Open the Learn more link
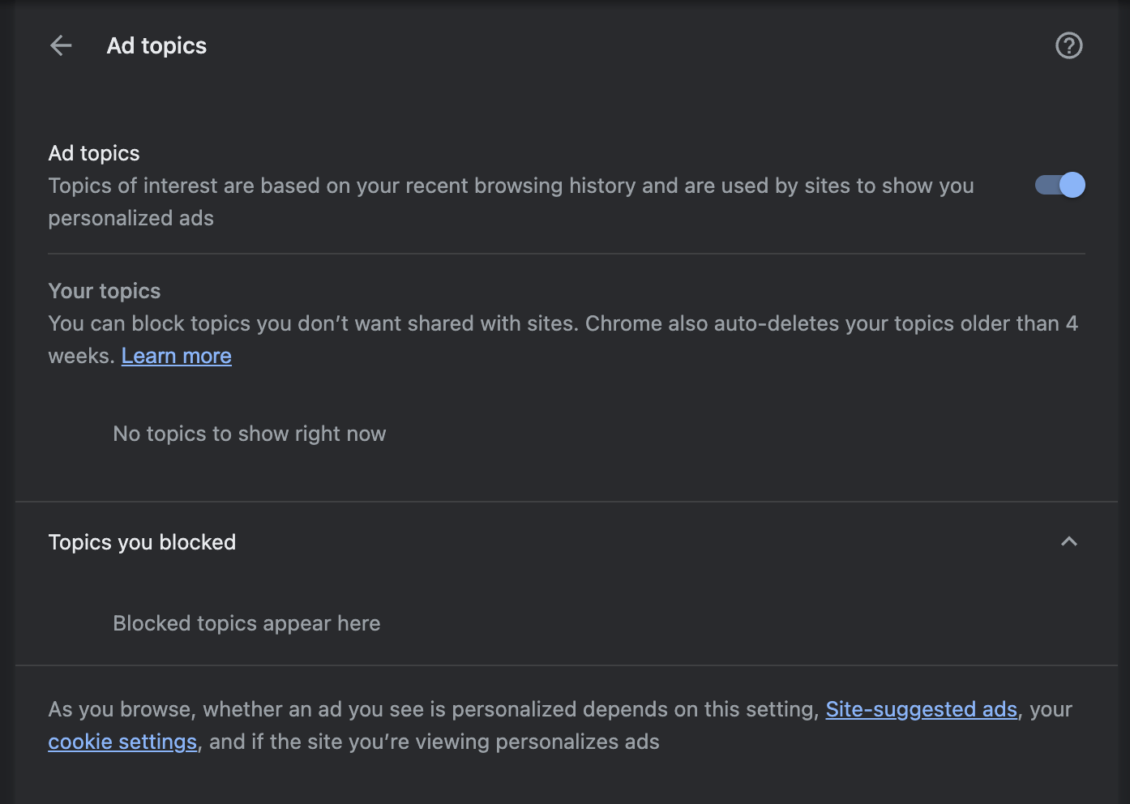The image size is (1130, 804). pos(176,355)
